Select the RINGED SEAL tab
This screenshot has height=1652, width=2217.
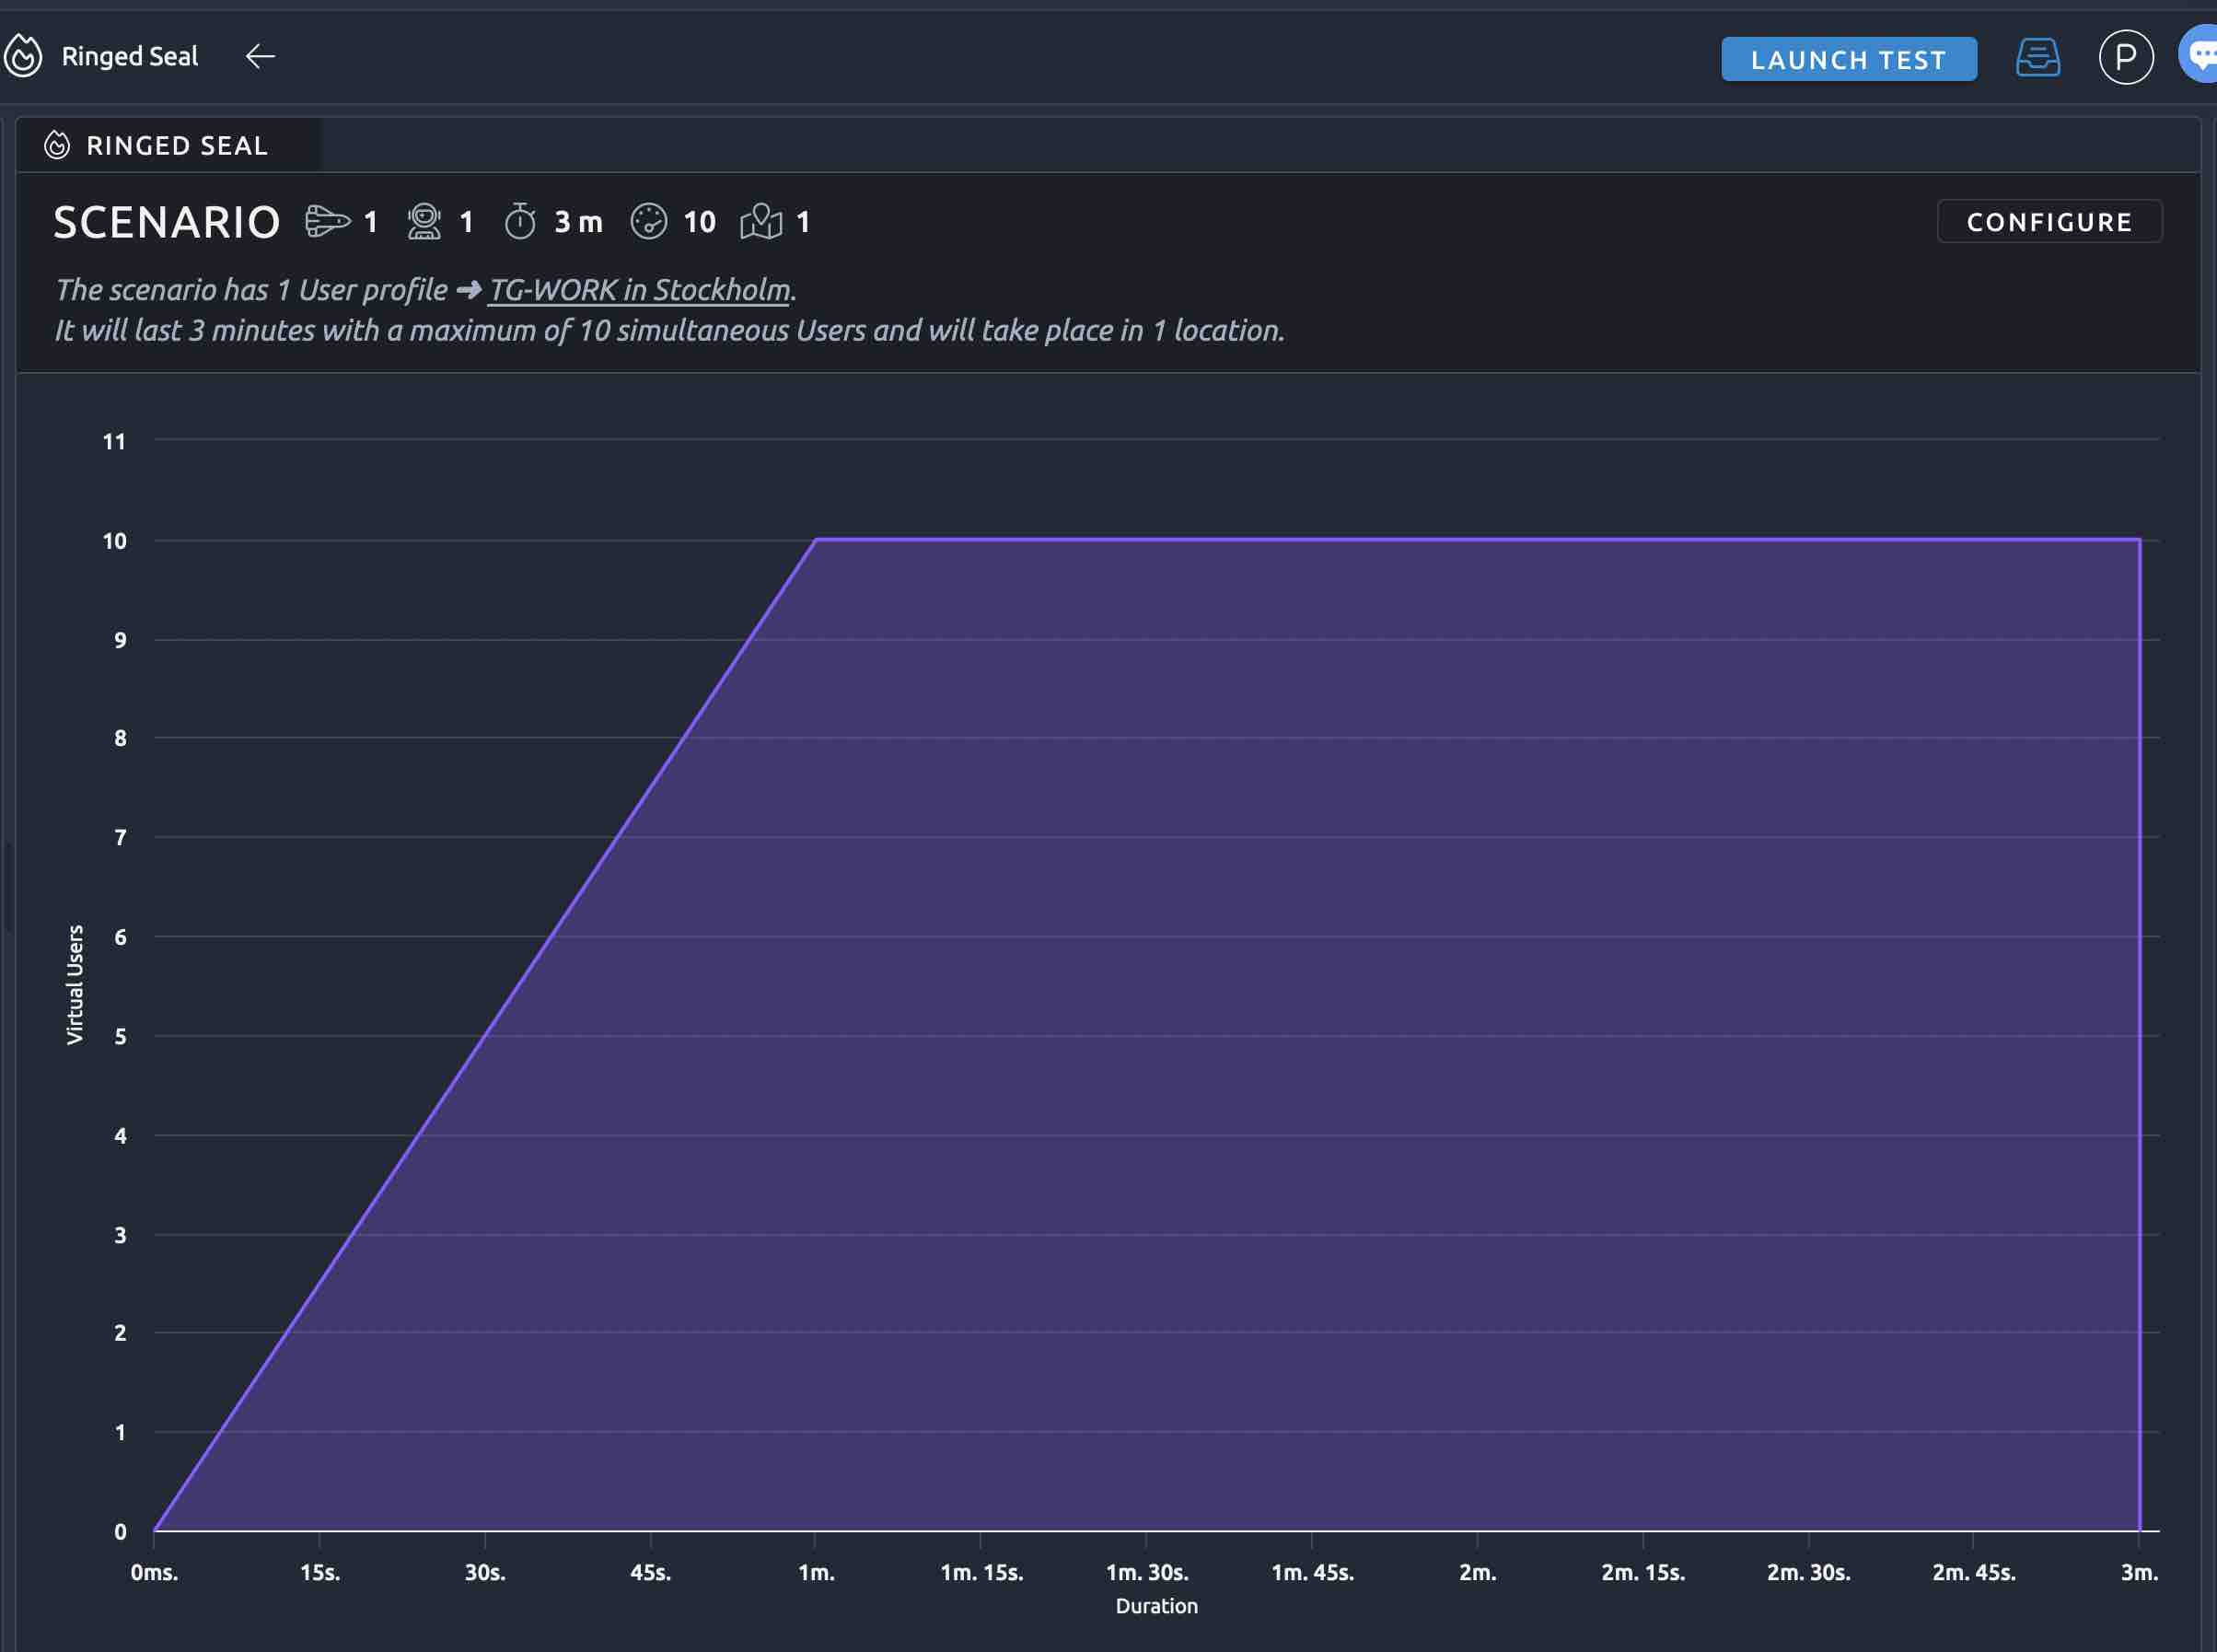pyautogui.click(x=168, y=145)
